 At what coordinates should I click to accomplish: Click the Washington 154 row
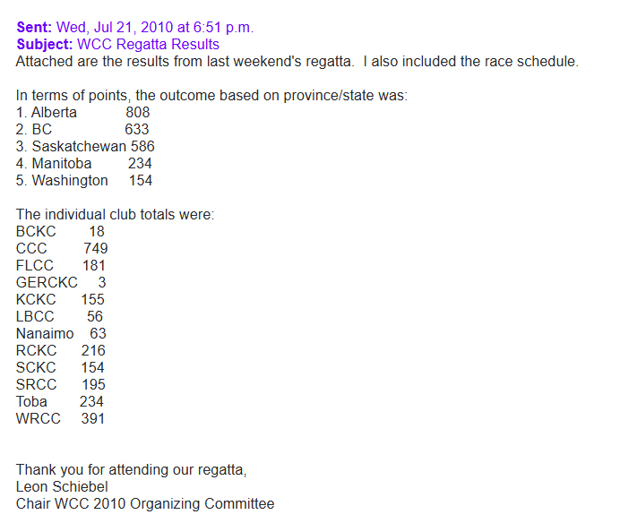(84, 181)
